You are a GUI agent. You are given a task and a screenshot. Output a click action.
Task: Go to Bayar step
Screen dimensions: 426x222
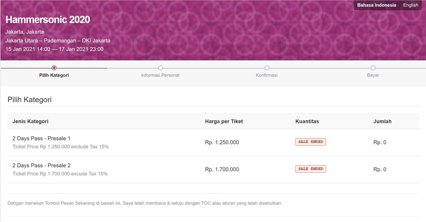[373, 75]
